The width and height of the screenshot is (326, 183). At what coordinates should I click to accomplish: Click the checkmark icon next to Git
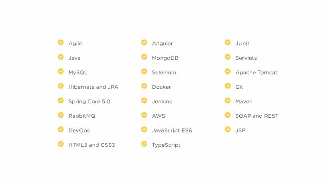click(x=228, y=86)
